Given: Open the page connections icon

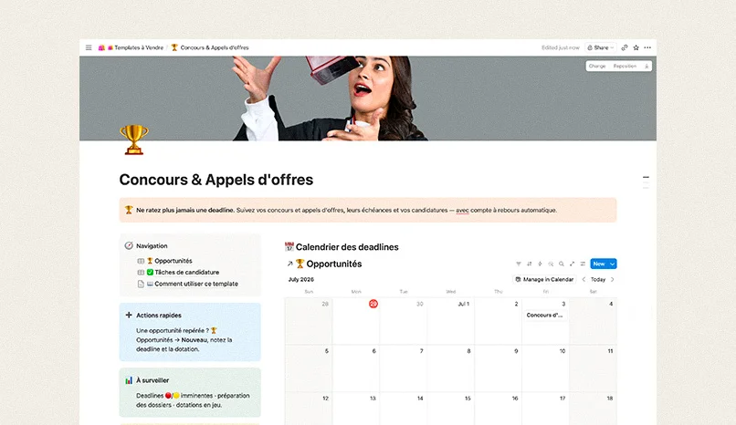Looking at the screenshot, I should (x=625, y=47).
